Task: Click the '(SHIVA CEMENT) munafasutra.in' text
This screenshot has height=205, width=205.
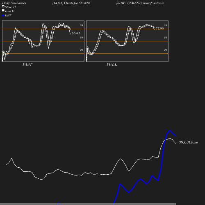Action: point(140,3)
